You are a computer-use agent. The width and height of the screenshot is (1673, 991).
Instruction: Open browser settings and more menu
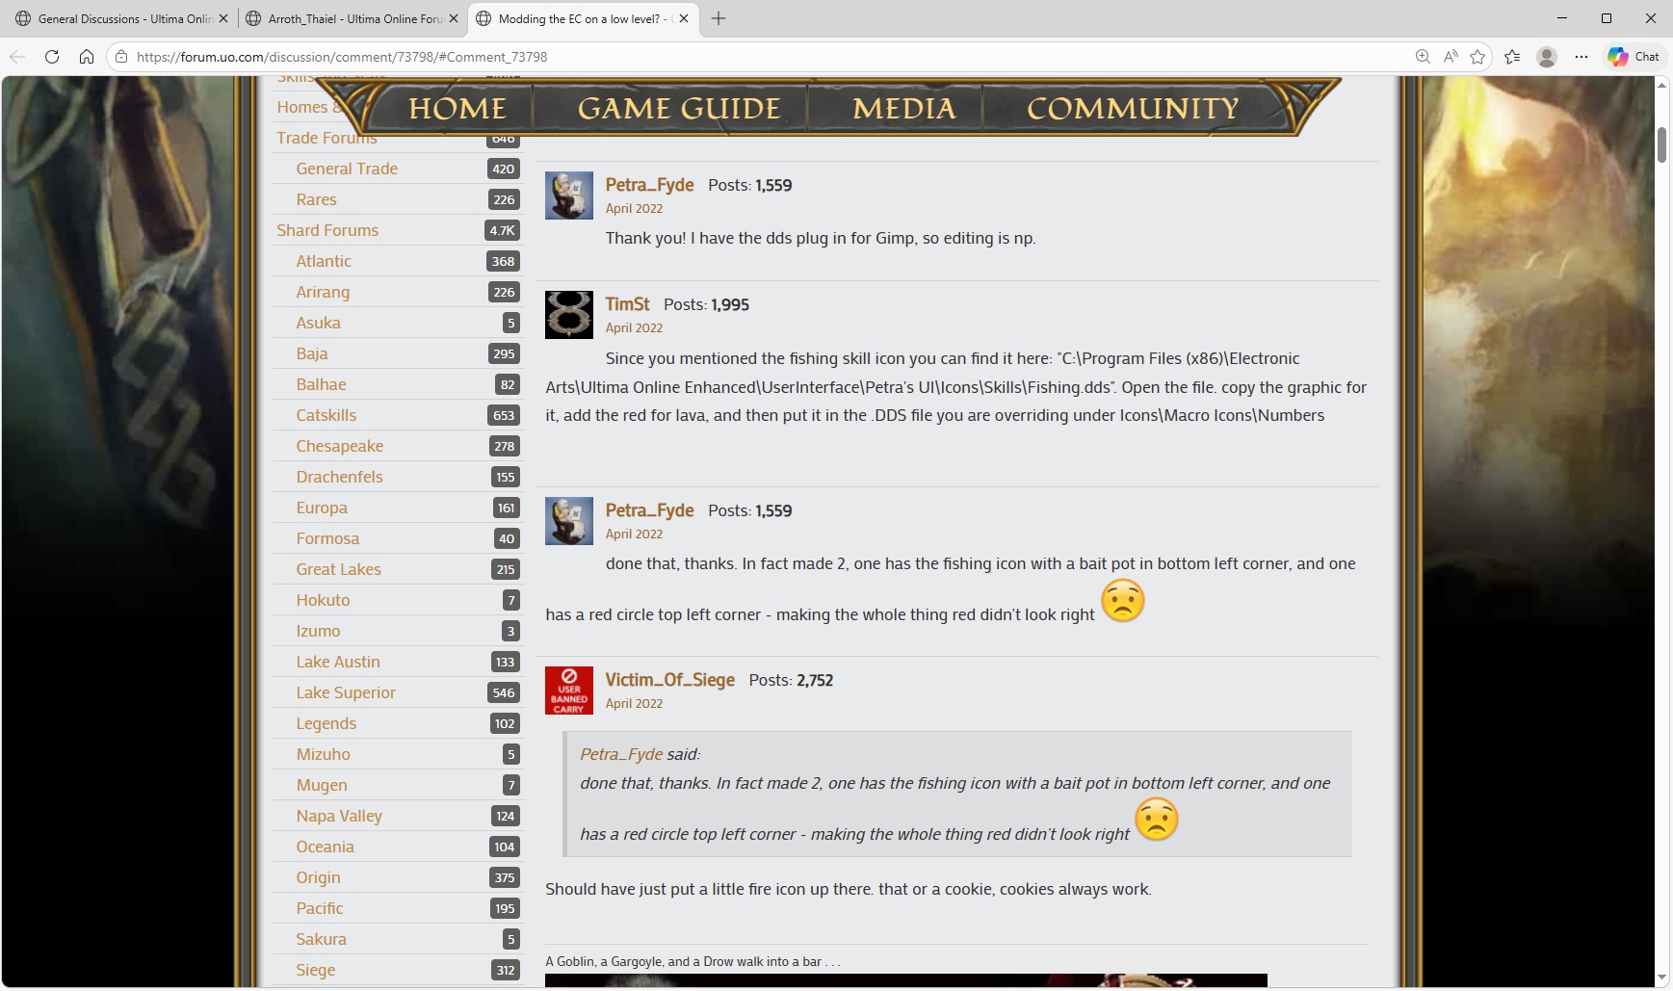point(1582,57)
